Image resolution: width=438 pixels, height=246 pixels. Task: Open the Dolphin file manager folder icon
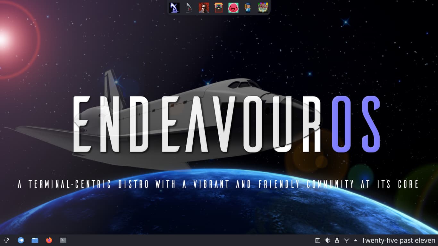[35, 240]
